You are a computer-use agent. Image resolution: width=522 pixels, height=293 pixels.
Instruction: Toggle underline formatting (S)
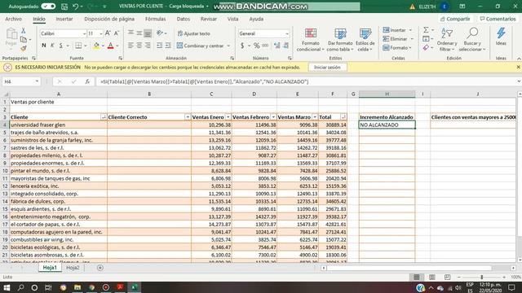[61, 46]
